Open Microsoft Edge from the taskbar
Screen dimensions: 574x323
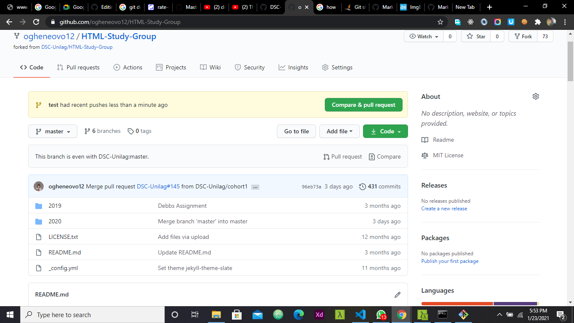(x=299, y=315)
